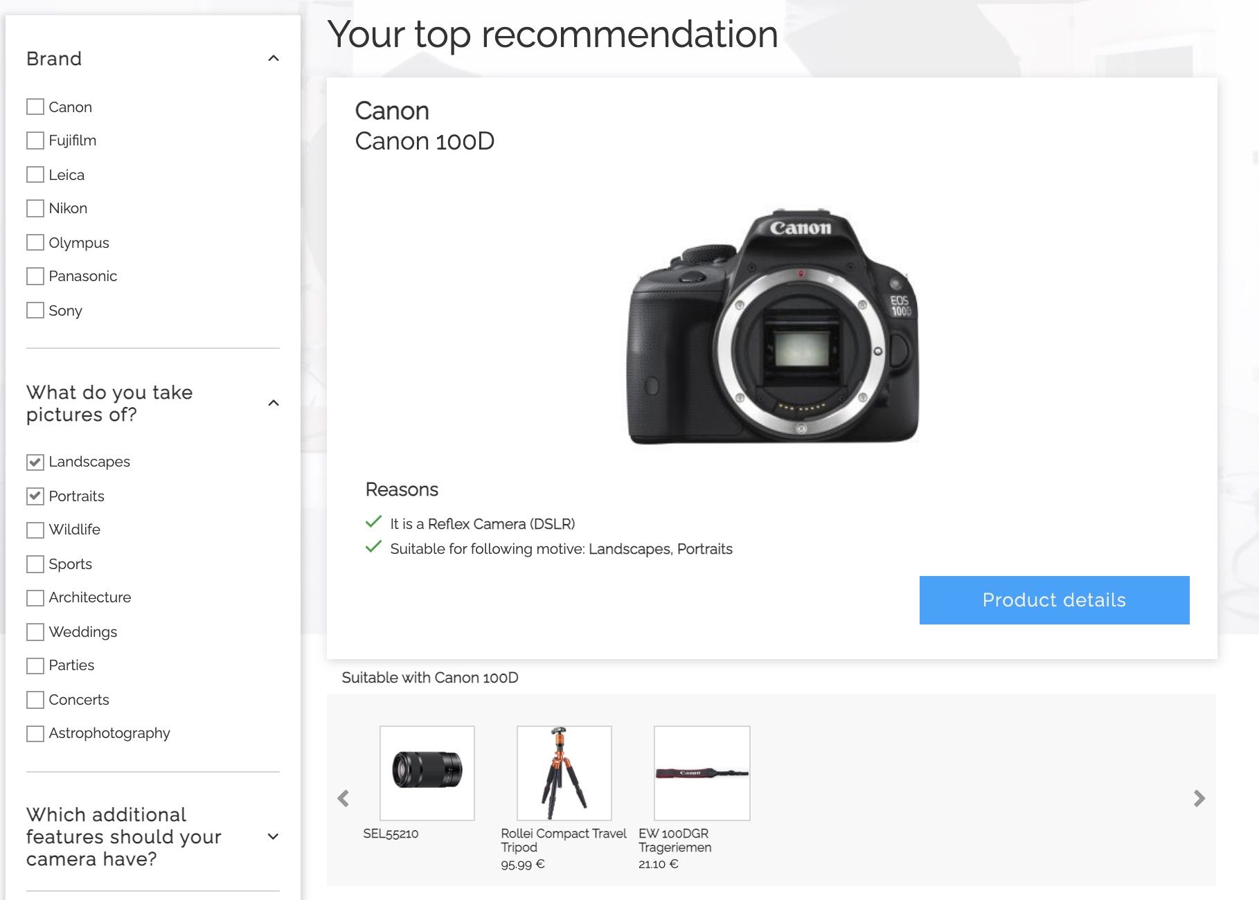Enable the Wildlife filter checkbox
This screenshot has height=900, width=1259.
point(35,530)
